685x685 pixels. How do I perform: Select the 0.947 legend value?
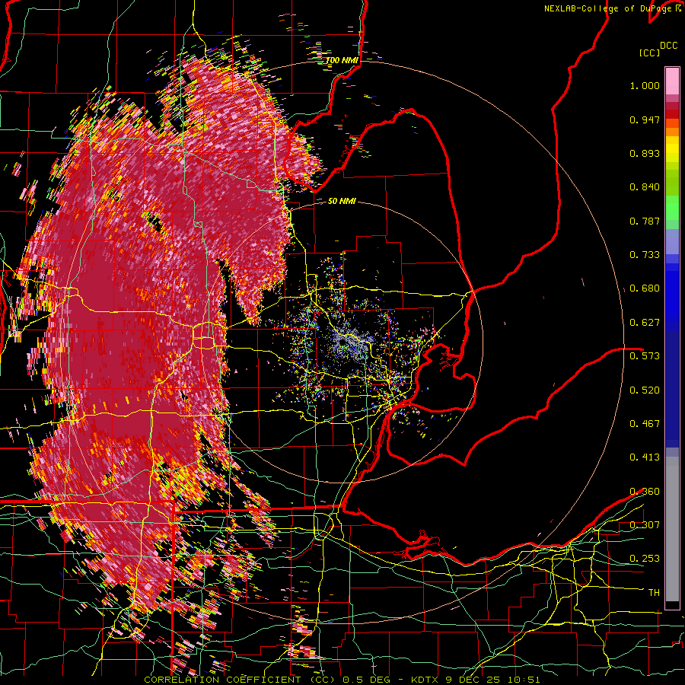click(645, 119)
